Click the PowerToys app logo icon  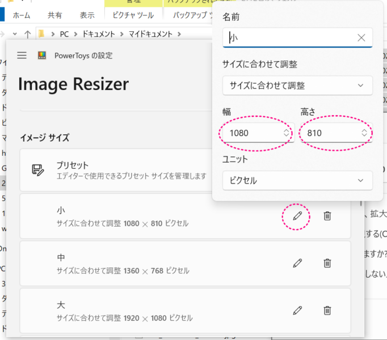pos(42,55)
